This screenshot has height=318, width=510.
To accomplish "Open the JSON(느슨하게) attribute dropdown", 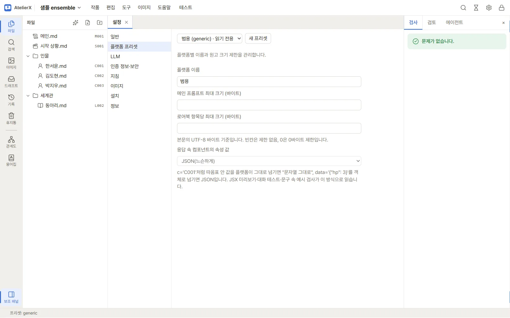I will tap(269, 161).
